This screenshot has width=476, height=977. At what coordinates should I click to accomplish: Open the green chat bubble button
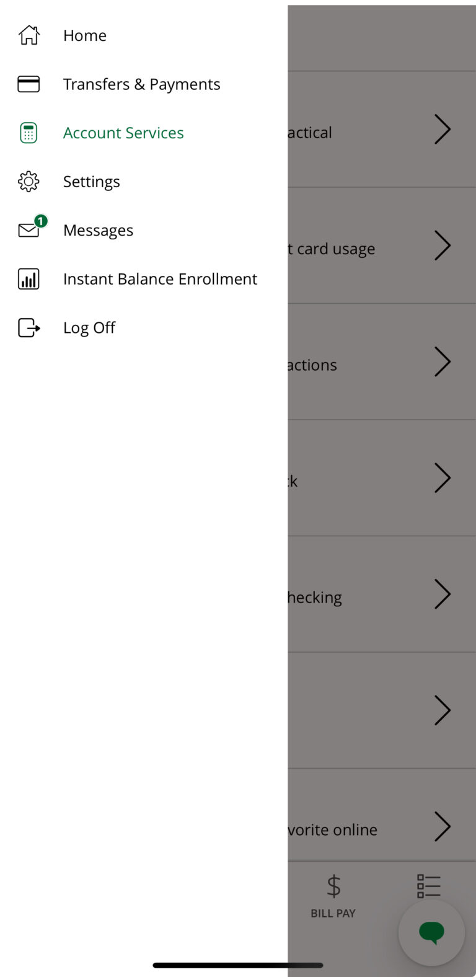[x=431, y=932]
